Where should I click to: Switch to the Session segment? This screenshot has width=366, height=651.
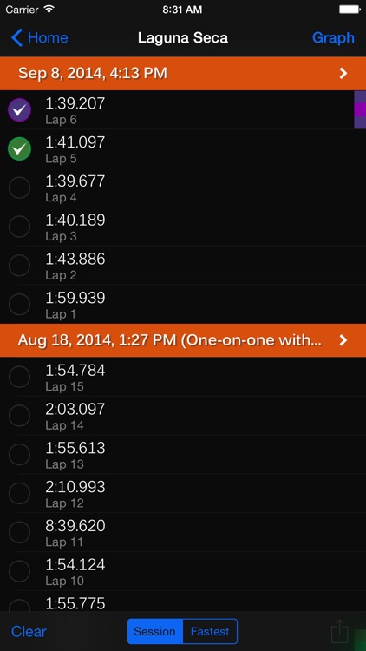click(x=155, y=632)
